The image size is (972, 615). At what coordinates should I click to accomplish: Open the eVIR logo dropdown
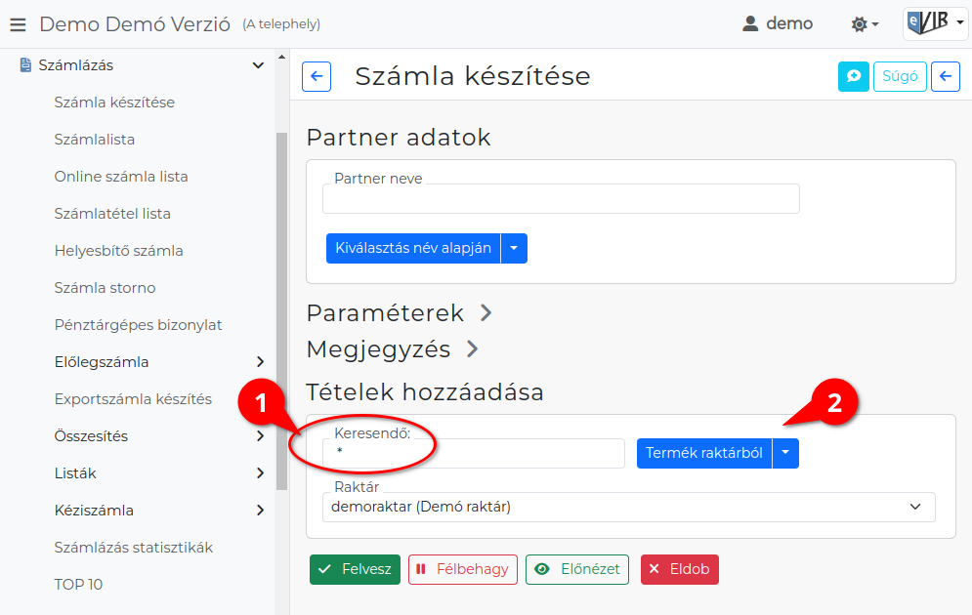click(x=936, y=23)
